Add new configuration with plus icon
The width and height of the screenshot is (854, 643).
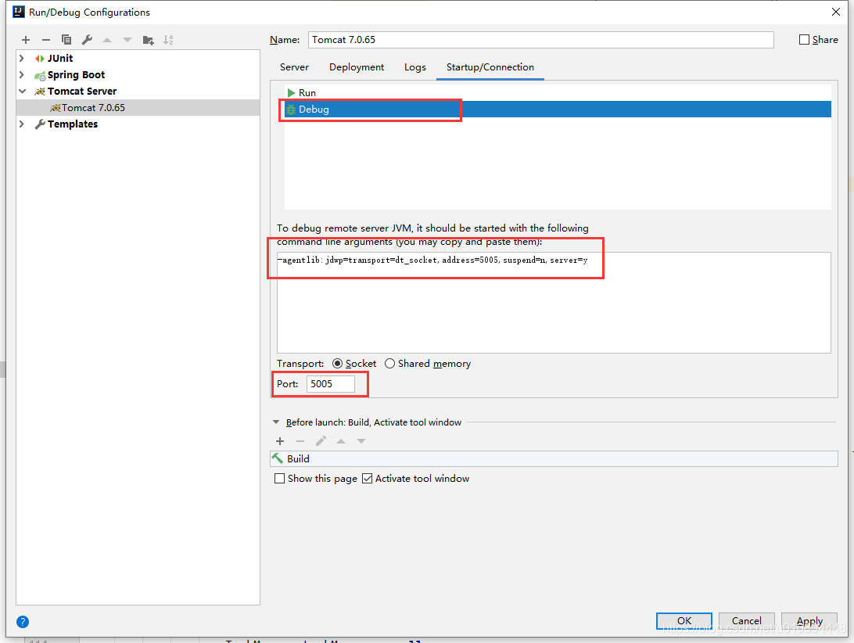(x=26, y=40)
